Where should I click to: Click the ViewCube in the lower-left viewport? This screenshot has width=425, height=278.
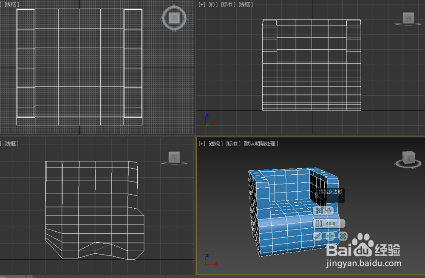(x=175, y=157)
